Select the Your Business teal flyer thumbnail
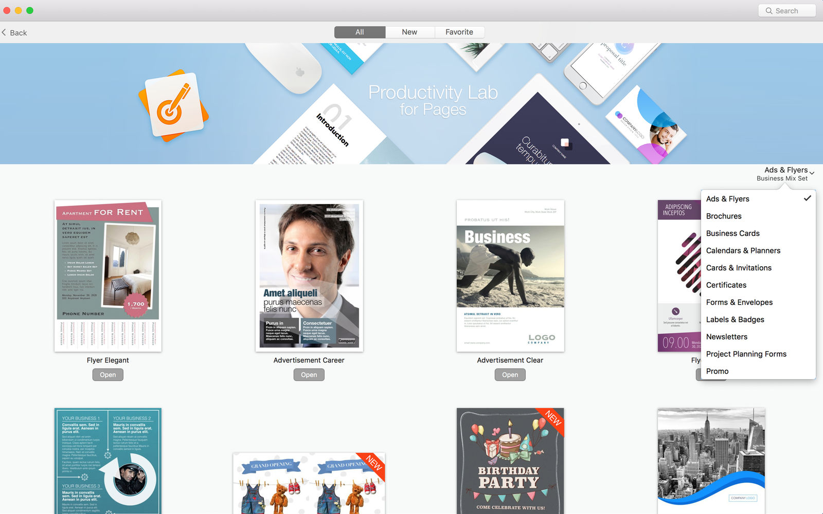823x514 pixels. (108, 461)
